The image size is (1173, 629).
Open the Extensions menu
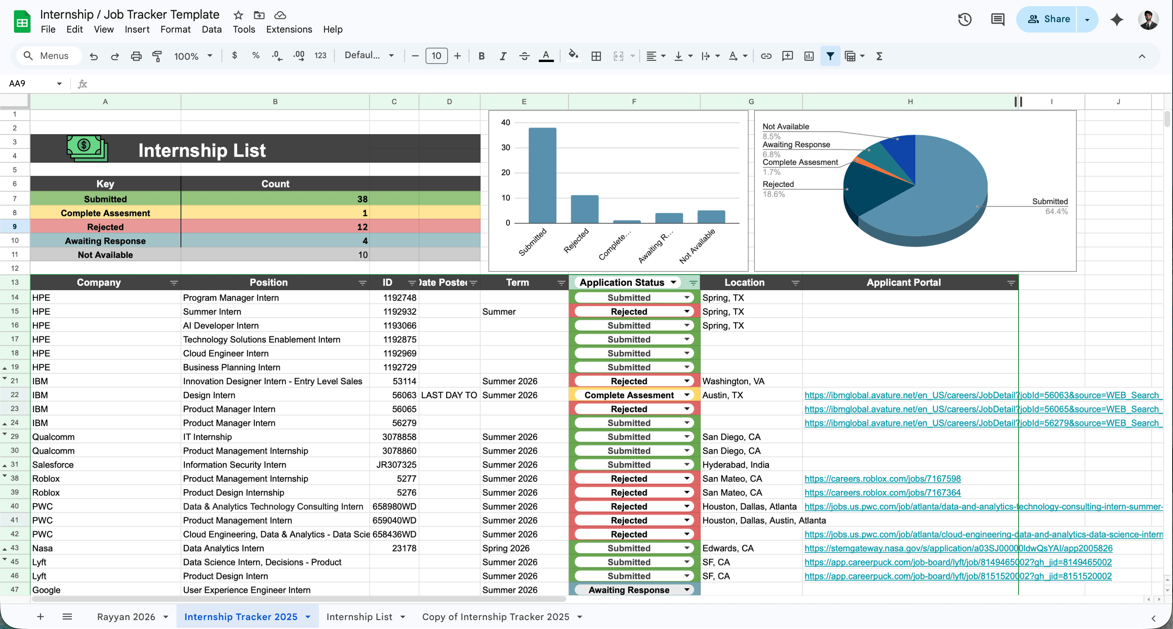click(x=289, y=29)
